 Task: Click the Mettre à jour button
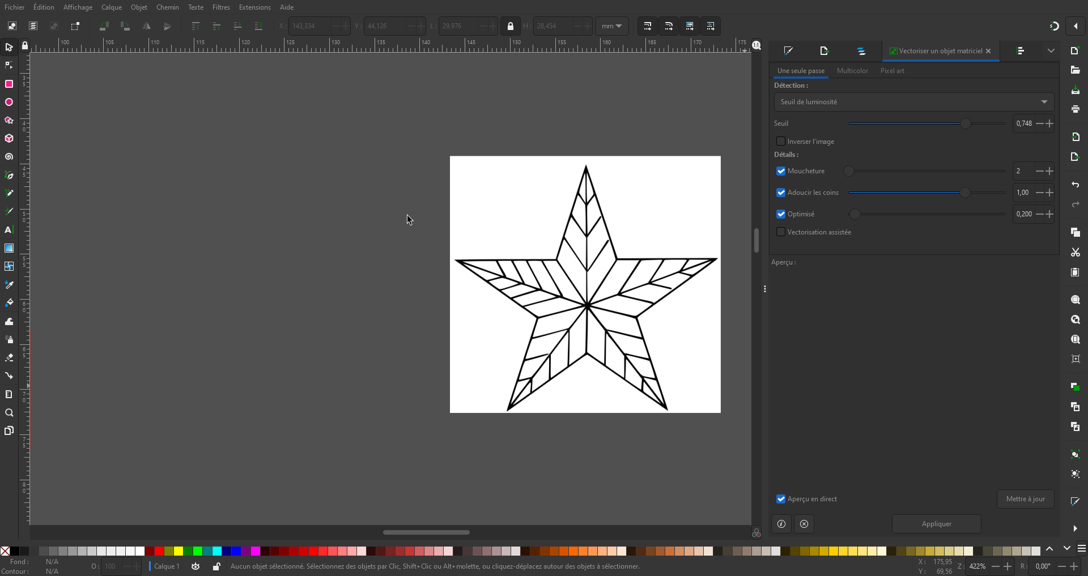click(1025, 499)
